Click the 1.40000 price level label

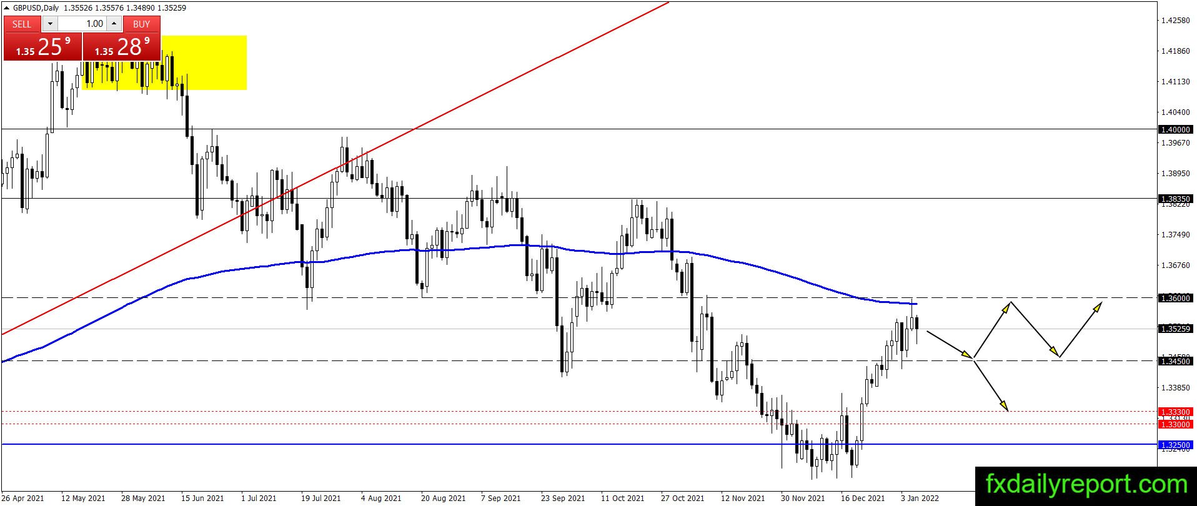1175,129
